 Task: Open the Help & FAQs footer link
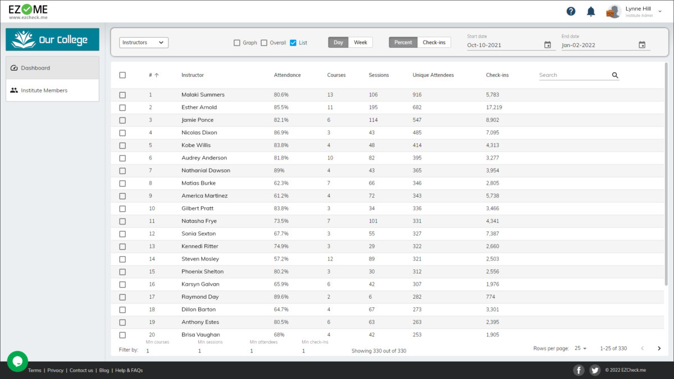pyautogui.click(x=129, y=371)
